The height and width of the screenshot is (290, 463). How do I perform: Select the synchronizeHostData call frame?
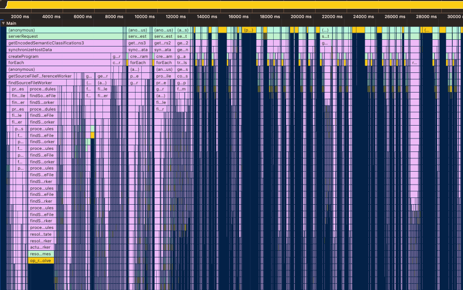pos(62,50)
